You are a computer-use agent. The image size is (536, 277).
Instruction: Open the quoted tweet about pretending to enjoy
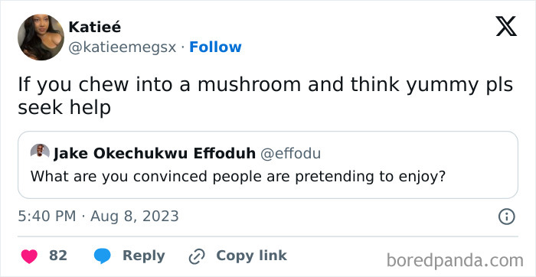[268, 165]
